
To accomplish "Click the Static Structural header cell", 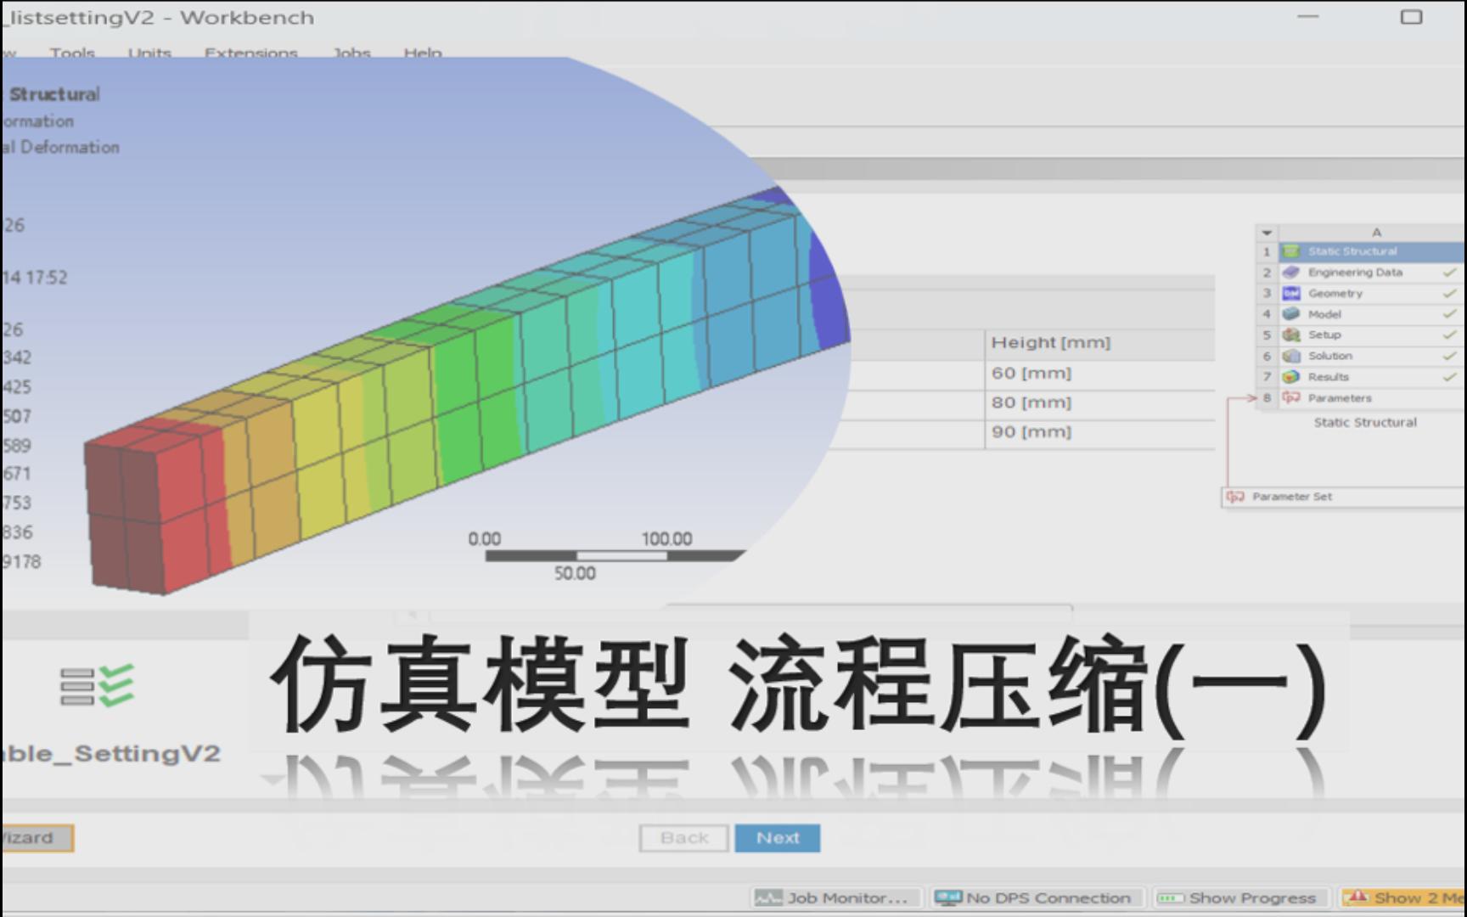I will tap(1372, 251).
